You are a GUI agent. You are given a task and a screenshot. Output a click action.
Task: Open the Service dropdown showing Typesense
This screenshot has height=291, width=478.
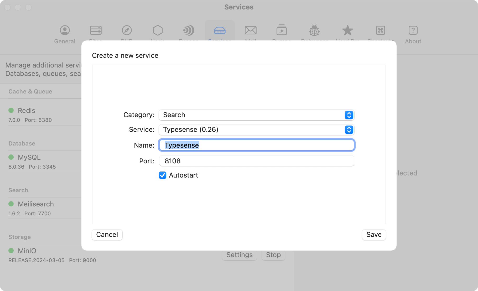click(349, 129)
